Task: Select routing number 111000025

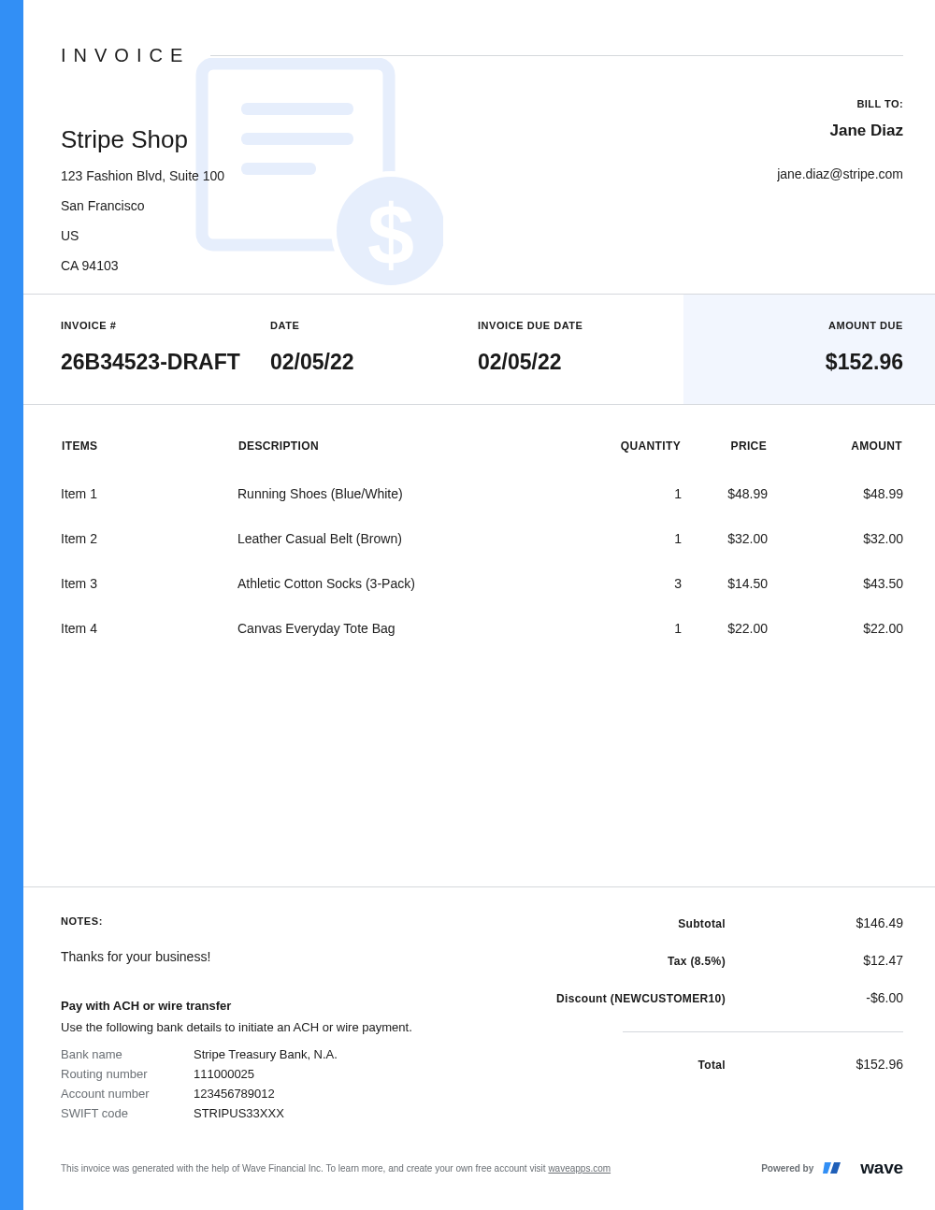Action: pos(223,1074)
